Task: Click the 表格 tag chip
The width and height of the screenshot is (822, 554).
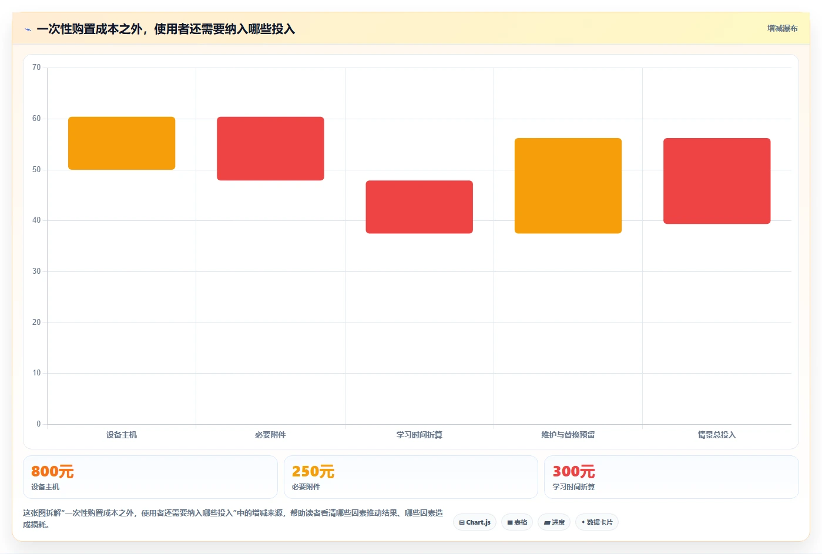Action: pyautogui.click(x=517, y=522)
